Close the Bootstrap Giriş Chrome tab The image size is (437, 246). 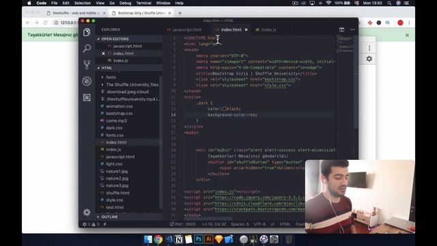coord(169,13)
